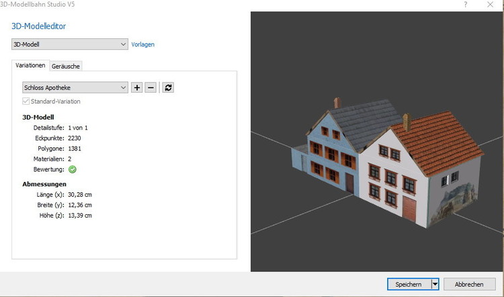504x297 pixels.
Task: Open the Schloss Apotheke variation dropdown
Action: pos(75,87)
